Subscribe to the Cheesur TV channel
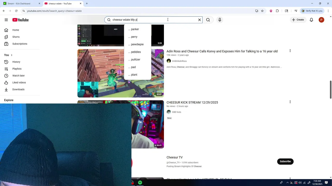Screen dimensions: 332x186 pos(285,161)
